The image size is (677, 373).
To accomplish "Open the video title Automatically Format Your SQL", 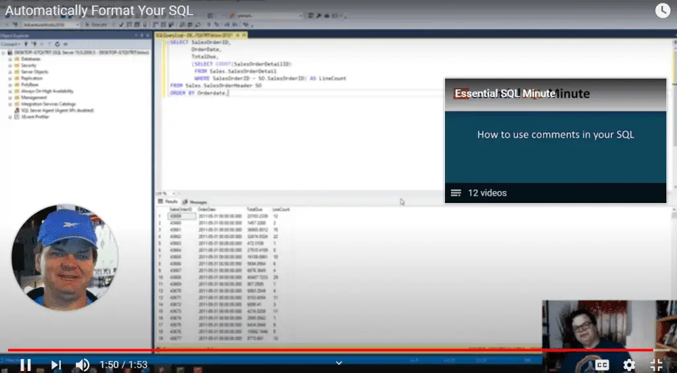I will tap(99, 11).
